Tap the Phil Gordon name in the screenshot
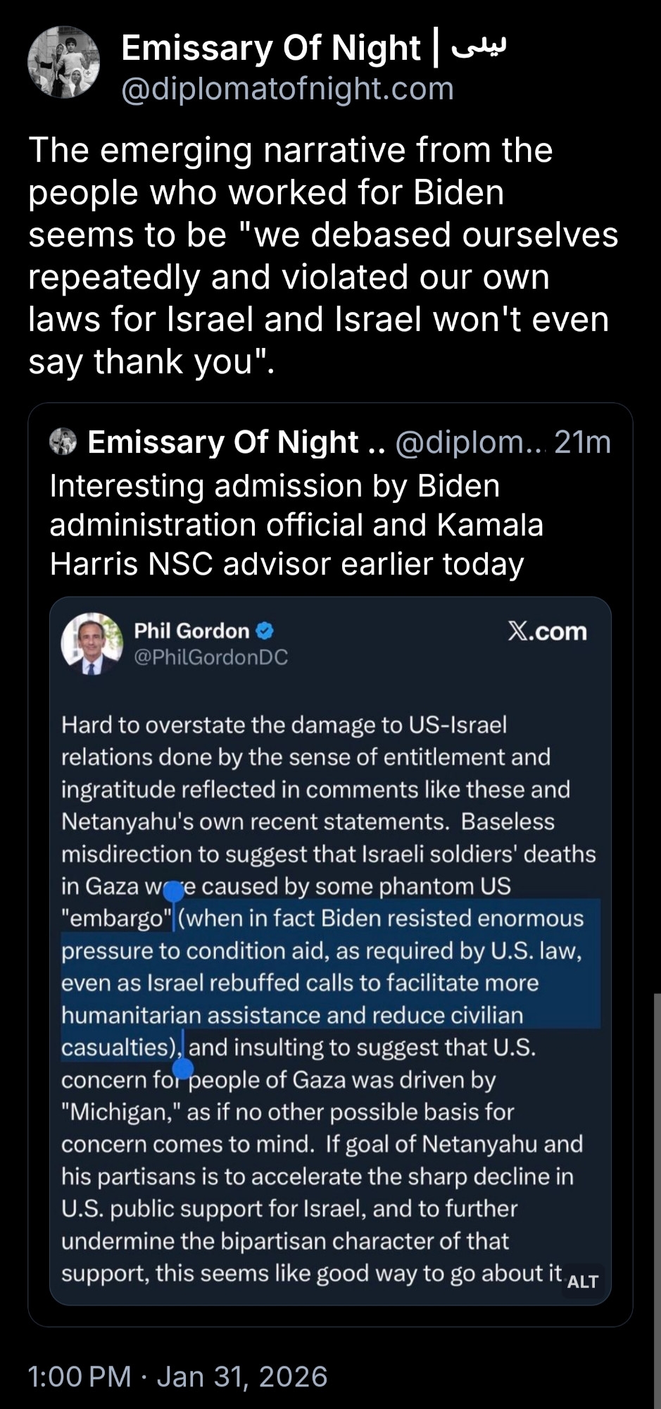Viewport: 661px width, 1409px height. pos(191,631)
